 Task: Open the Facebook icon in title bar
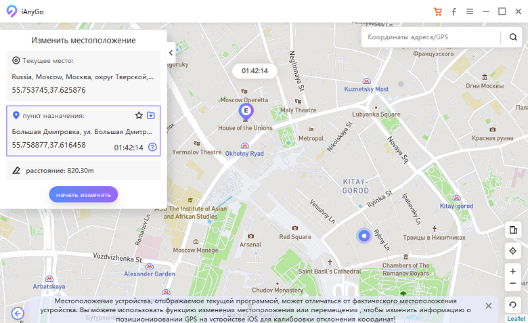pyautogui.click(x=454, y=12)
